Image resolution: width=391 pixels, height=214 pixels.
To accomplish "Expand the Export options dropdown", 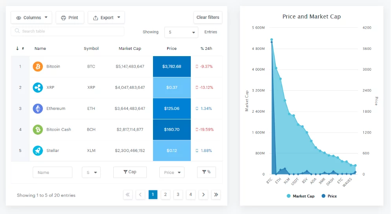I will tap(106, 18).
